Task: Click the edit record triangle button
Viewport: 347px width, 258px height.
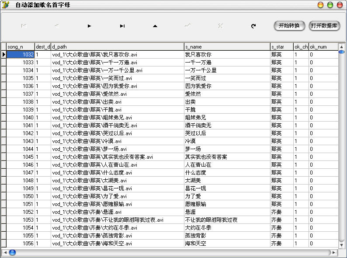Action: [155, 26]
